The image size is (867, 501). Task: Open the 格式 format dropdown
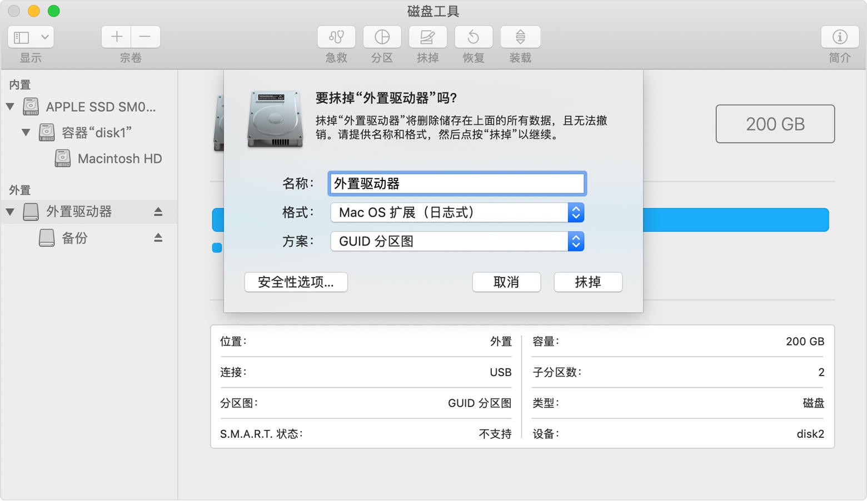[x=457, y=212]
